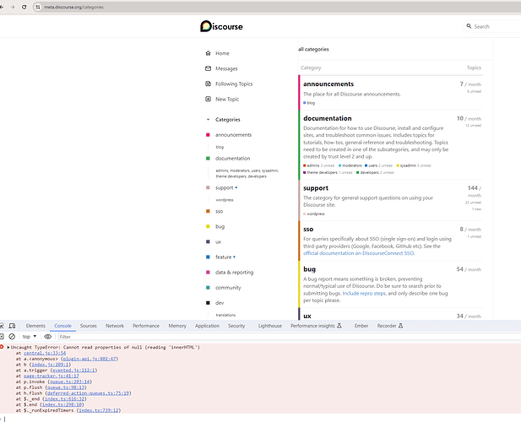Image resolution: width=521 pixels, height=422 pixels.
Task: Open the support category heading
Action: click(316, 188)
